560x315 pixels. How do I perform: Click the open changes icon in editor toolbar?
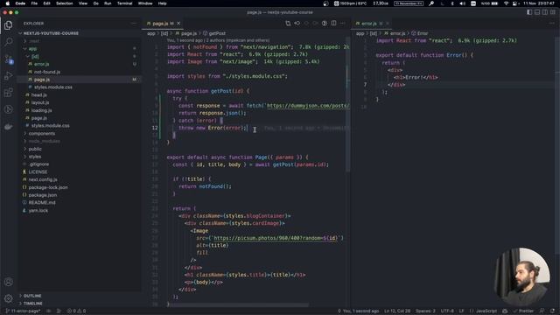(288, 24)
